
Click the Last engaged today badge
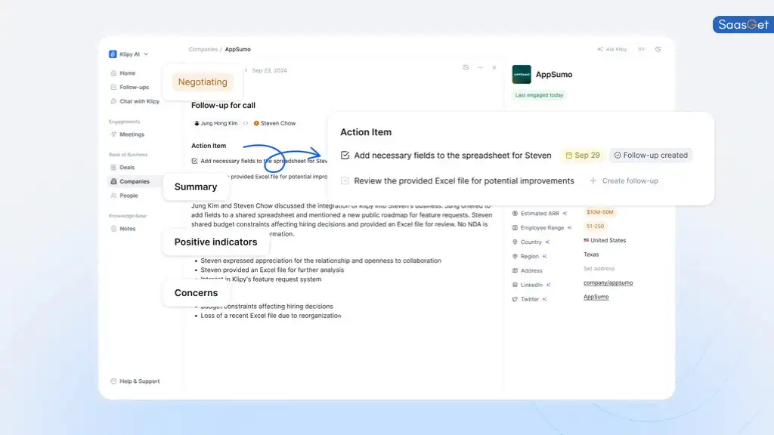point(539,95)
